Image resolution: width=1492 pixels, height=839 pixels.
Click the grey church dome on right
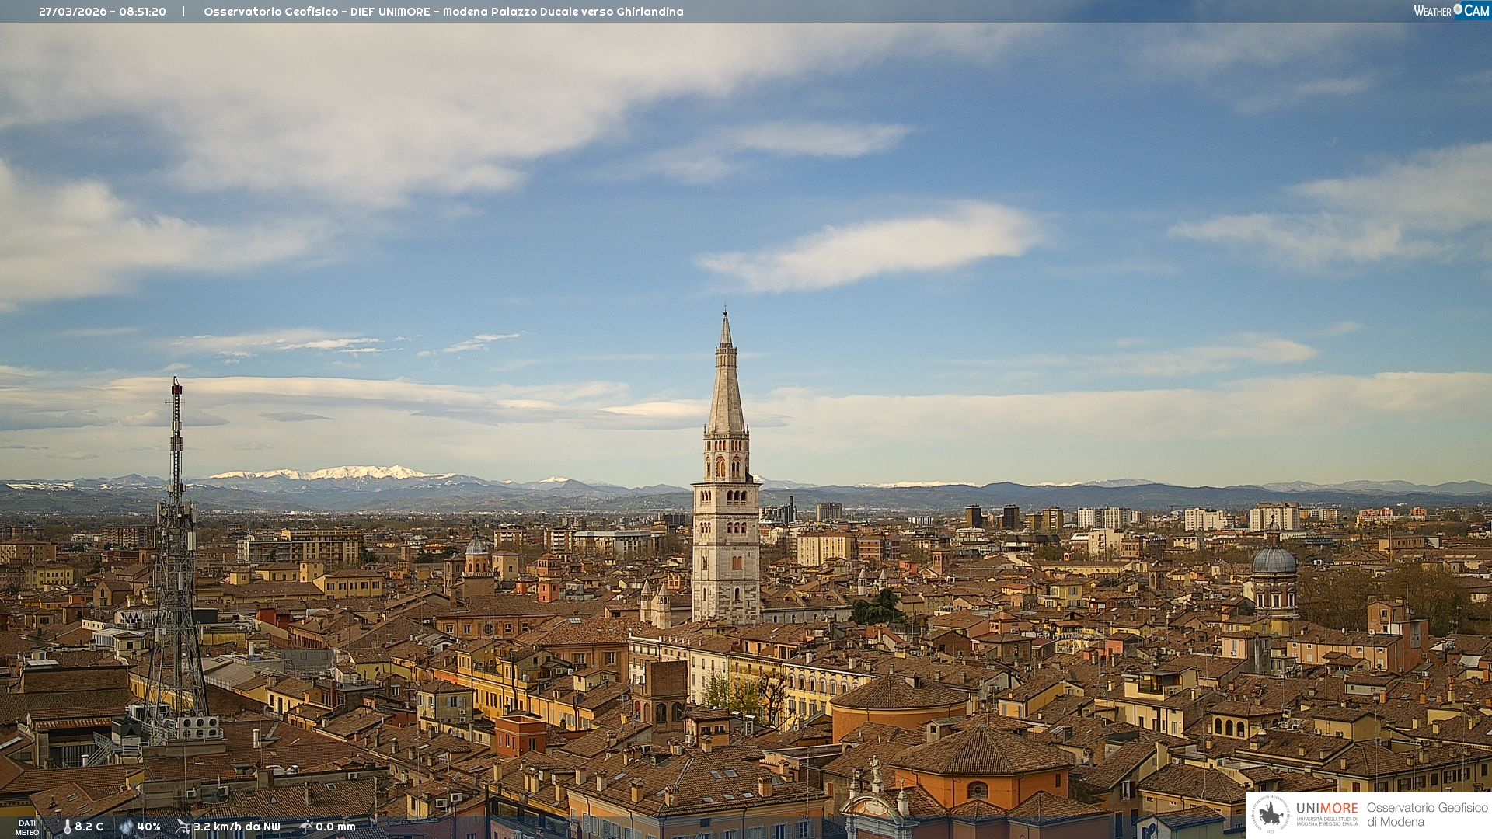(x=1274, y=561)
